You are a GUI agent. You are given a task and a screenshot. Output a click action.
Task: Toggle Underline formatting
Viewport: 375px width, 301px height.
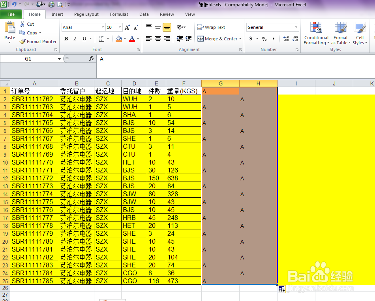point(84,39)
